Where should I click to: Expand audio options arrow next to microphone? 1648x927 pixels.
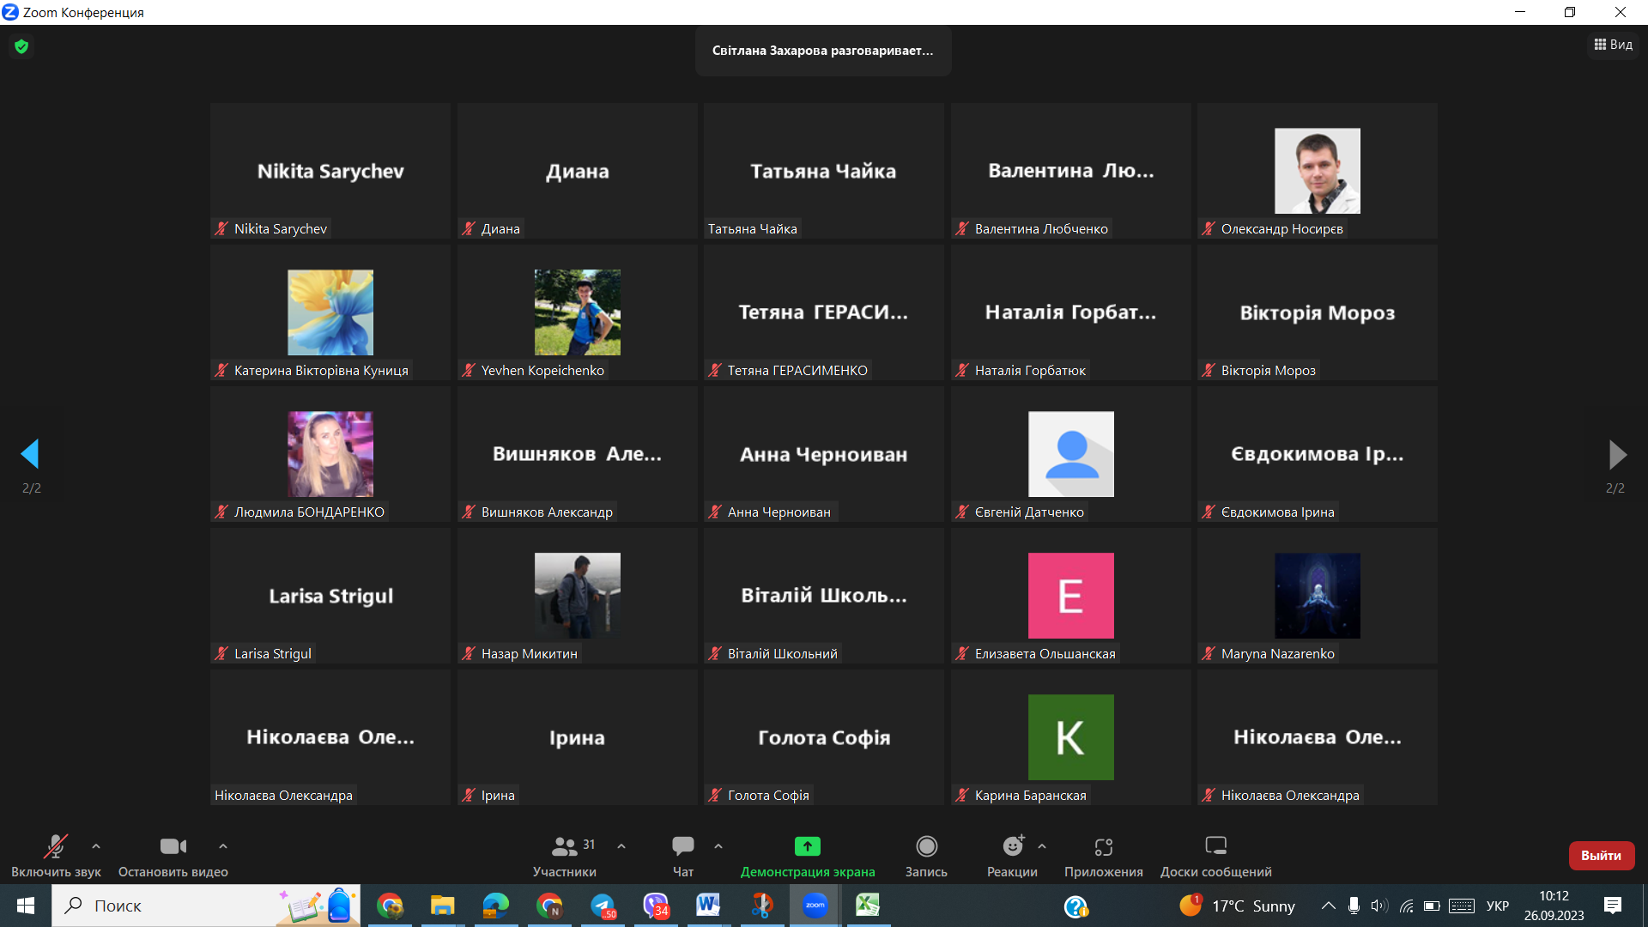pos(96,846)
